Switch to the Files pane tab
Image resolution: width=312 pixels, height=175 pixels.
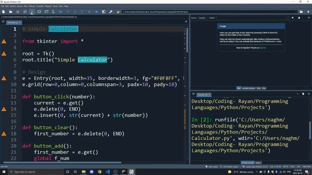[264, 88]
